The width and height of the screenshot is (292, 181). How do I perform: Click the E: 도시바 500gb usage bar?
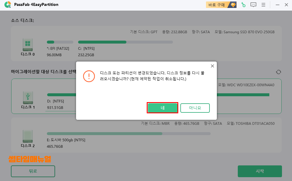[129, 134]
